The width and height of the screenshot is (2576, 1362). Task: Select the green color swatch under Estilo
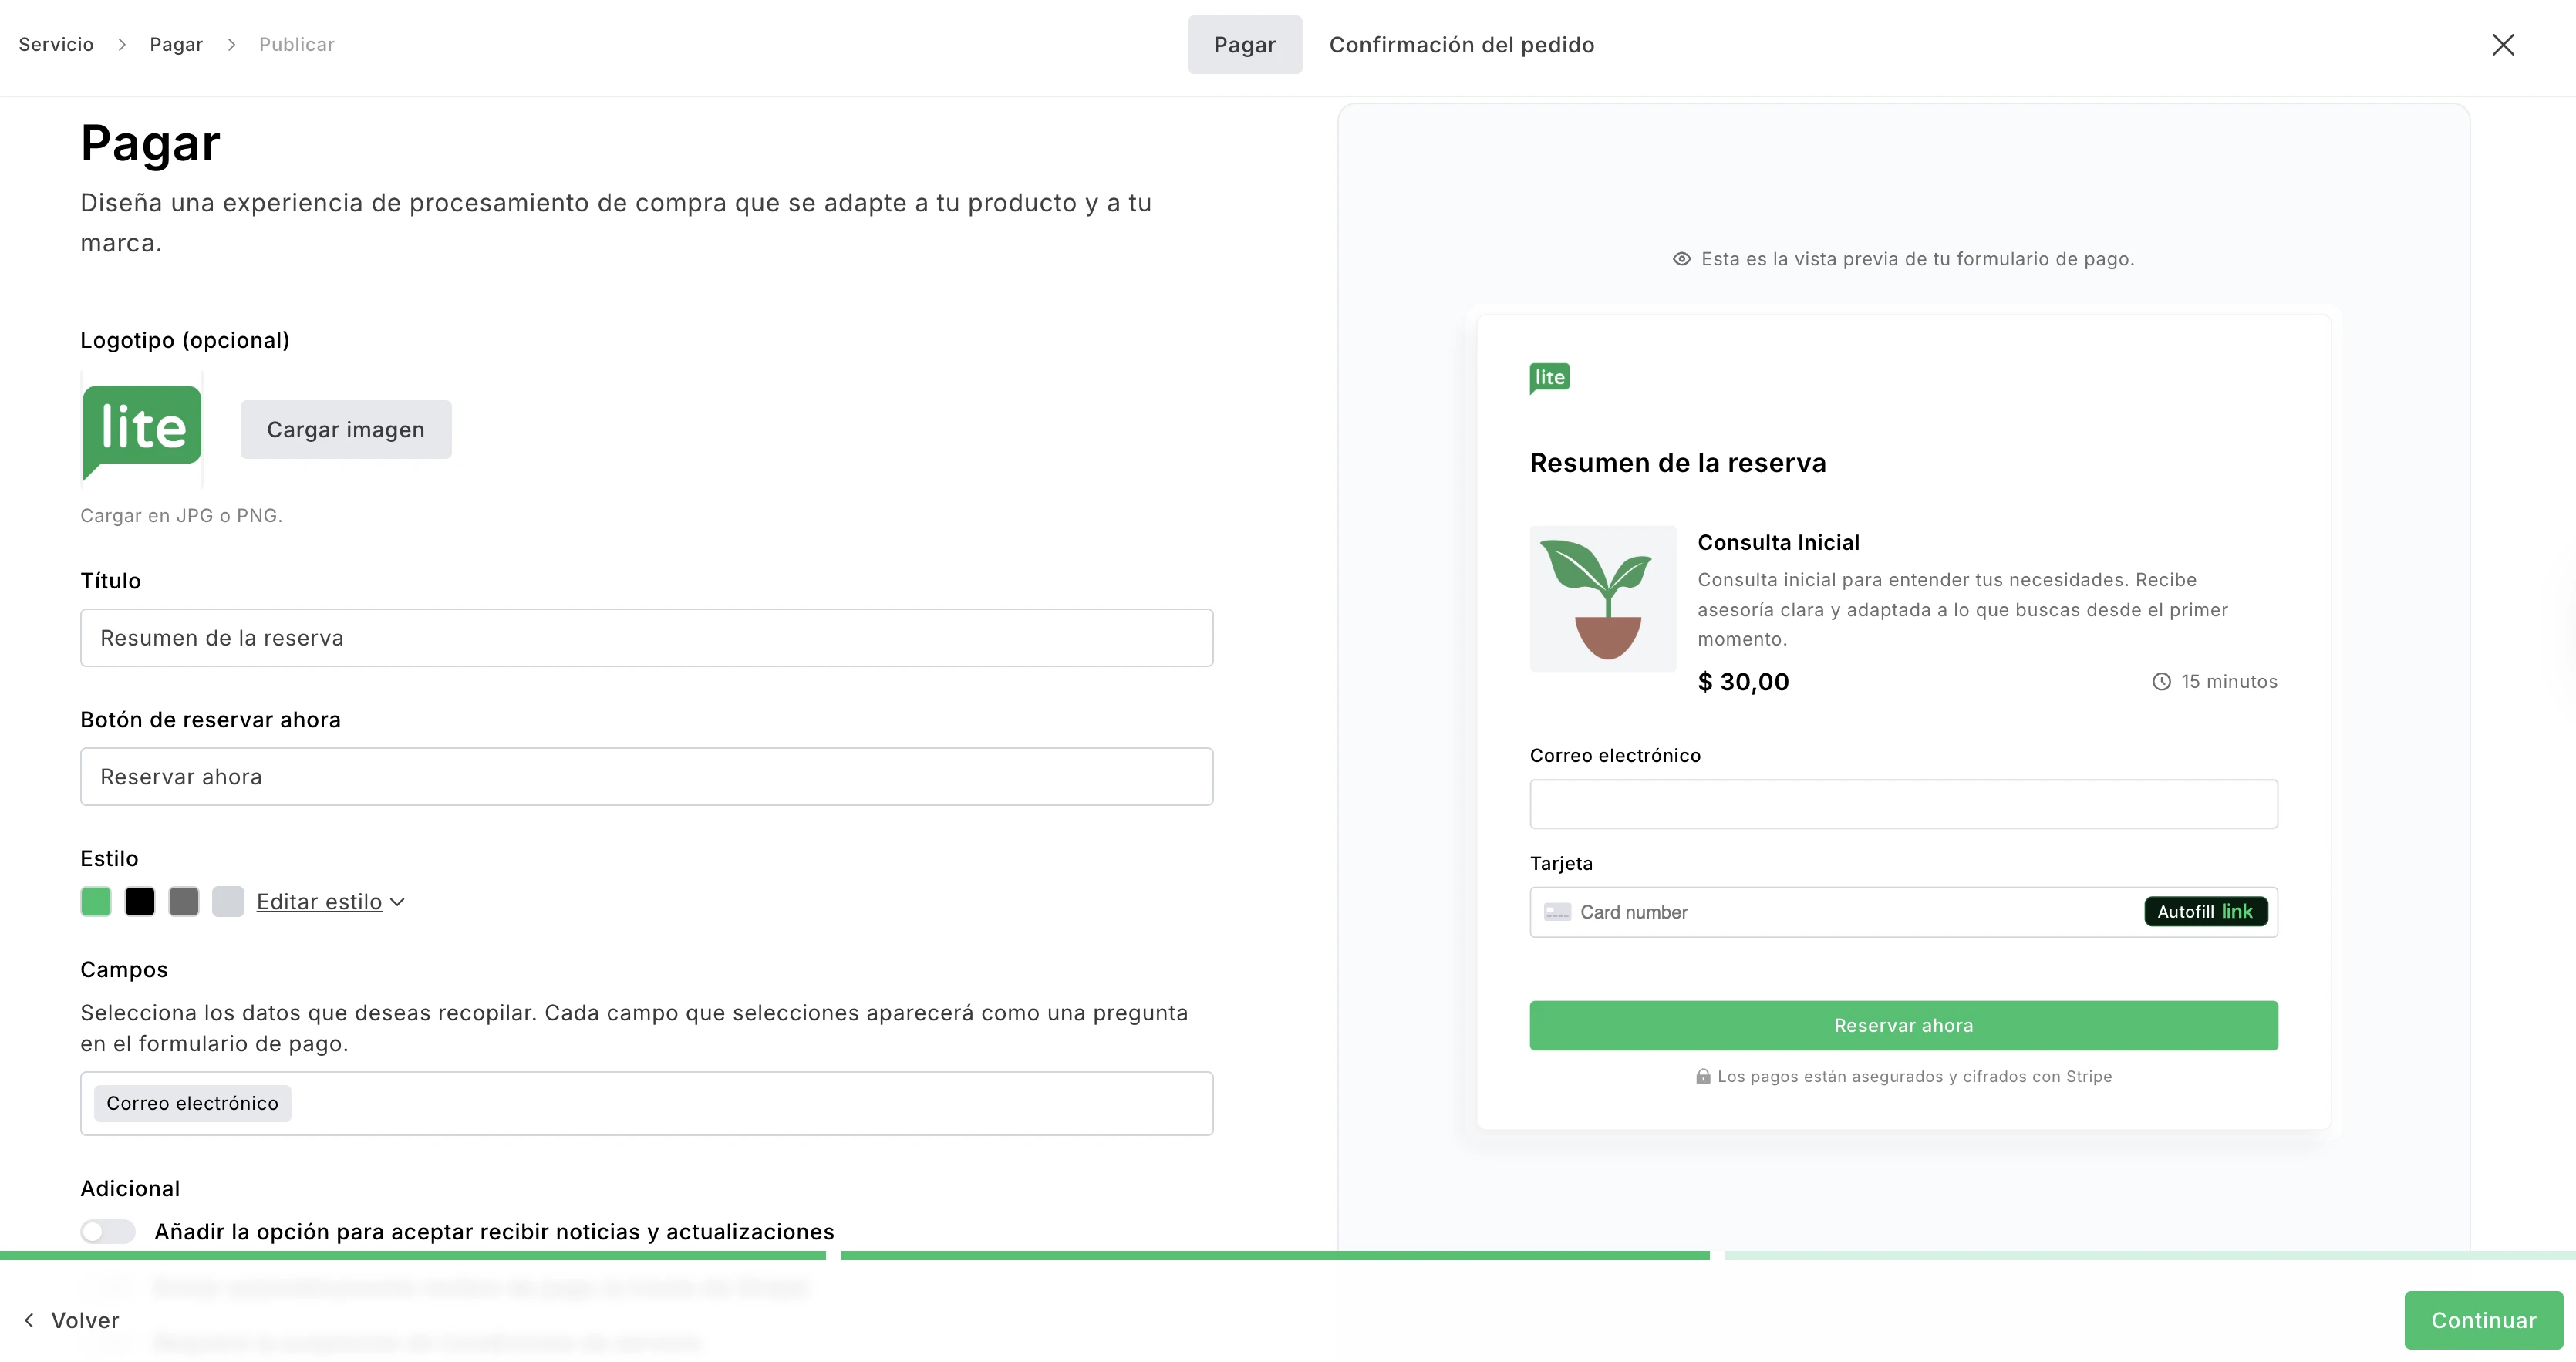click(95, 901)
